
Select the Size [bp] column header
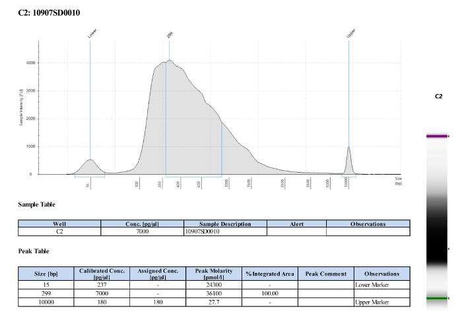(46, 274)
